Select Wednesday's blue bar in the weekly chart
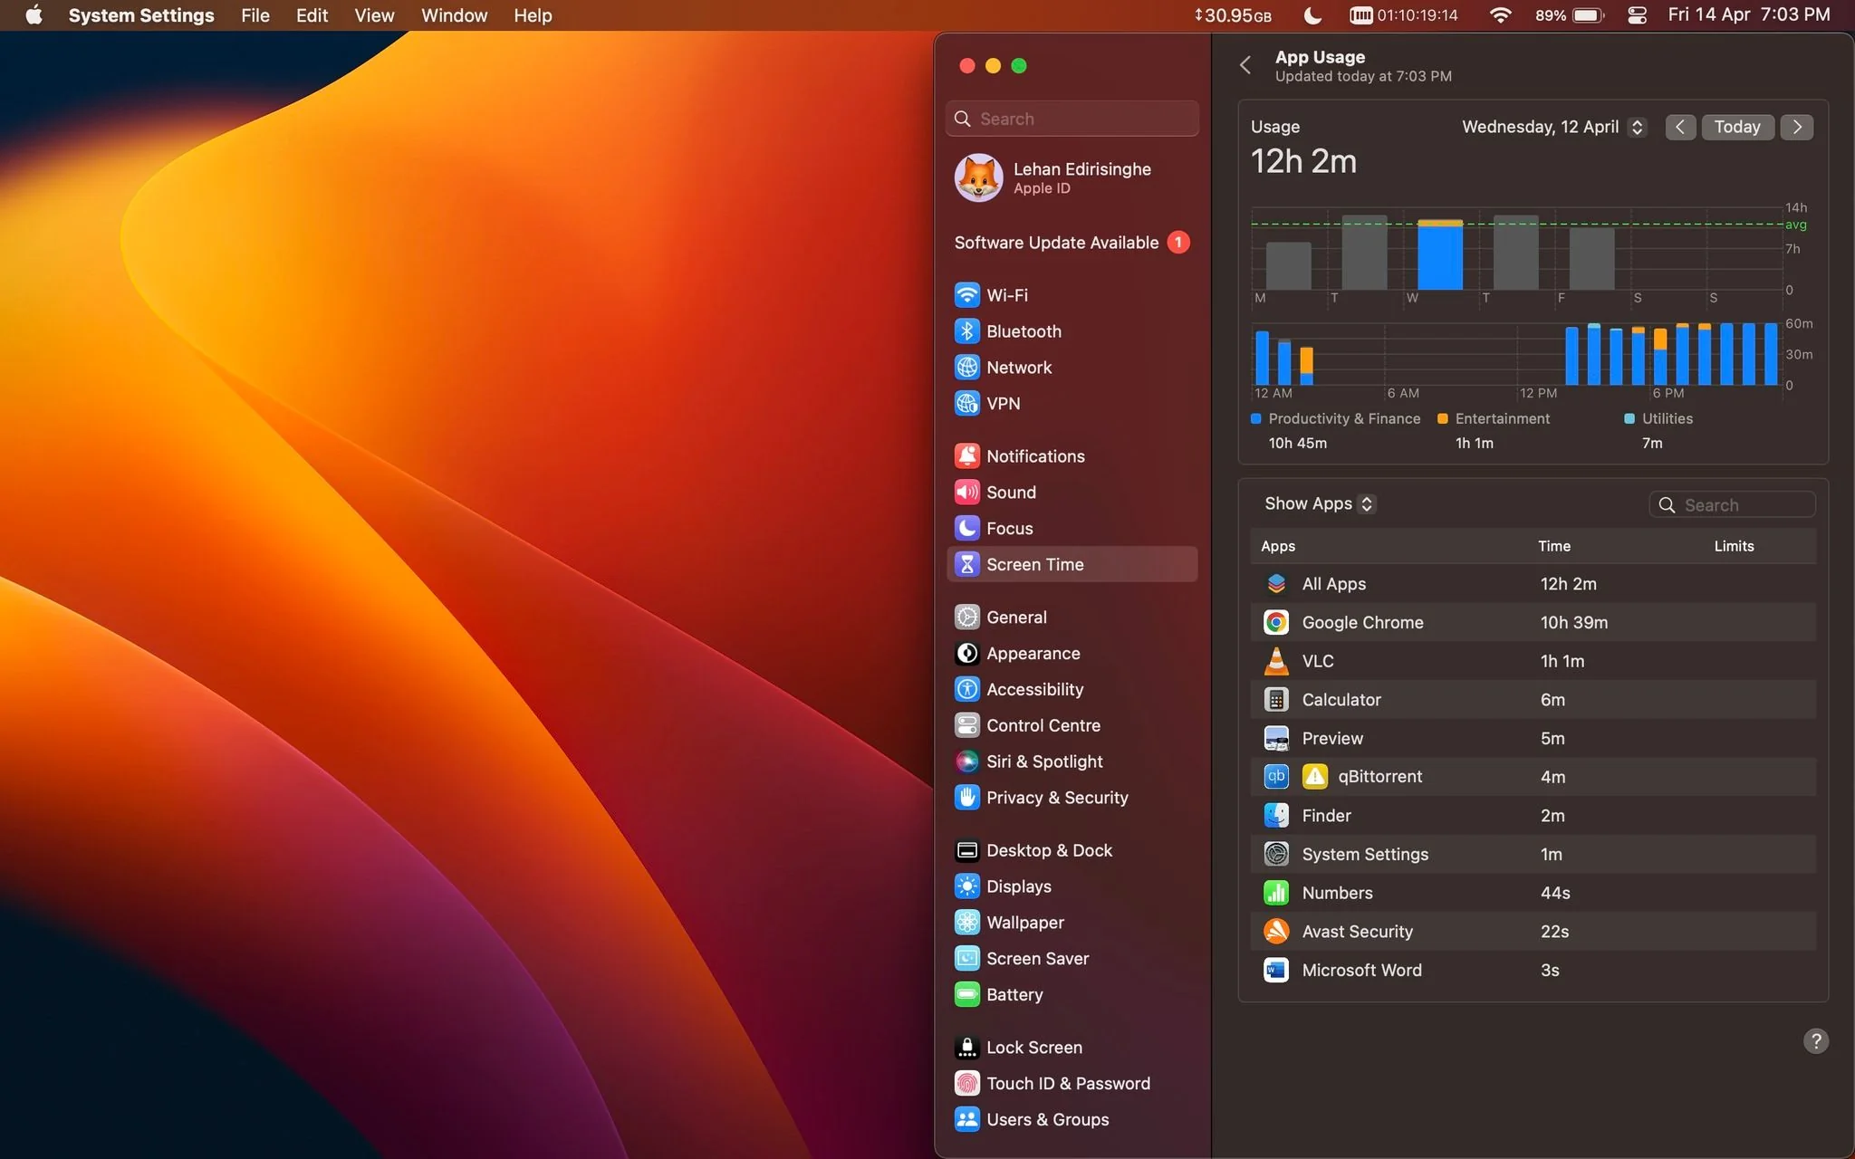 pyautogui.click(x=1439, y=254)
